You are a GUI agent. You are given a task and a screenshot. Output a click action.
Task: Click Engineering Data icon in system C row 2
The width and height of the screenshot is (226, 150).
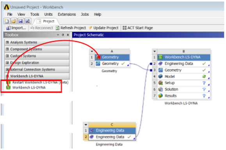tap(92, 137)
